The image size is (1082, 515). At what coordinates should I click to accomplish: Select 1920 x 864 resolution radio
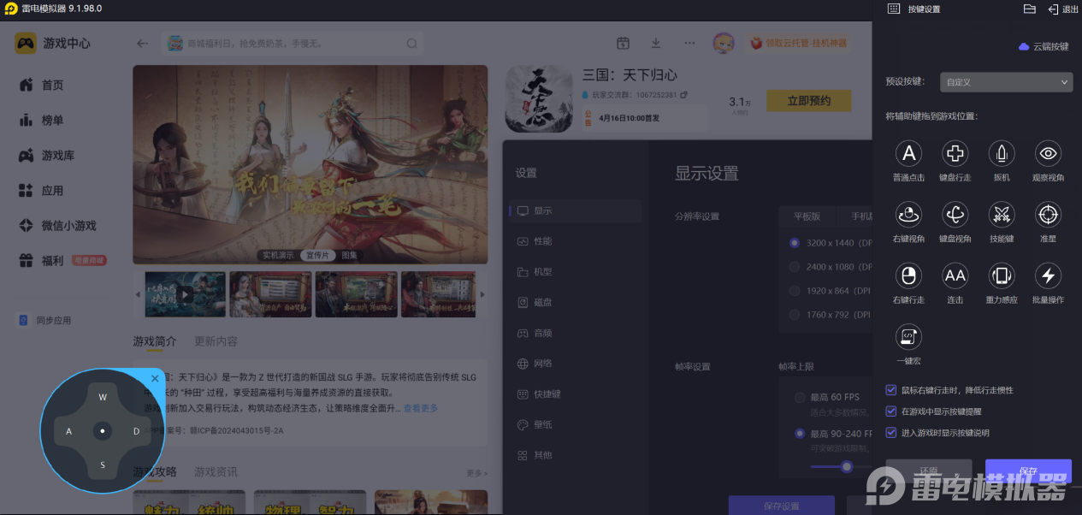pos(795,291)
